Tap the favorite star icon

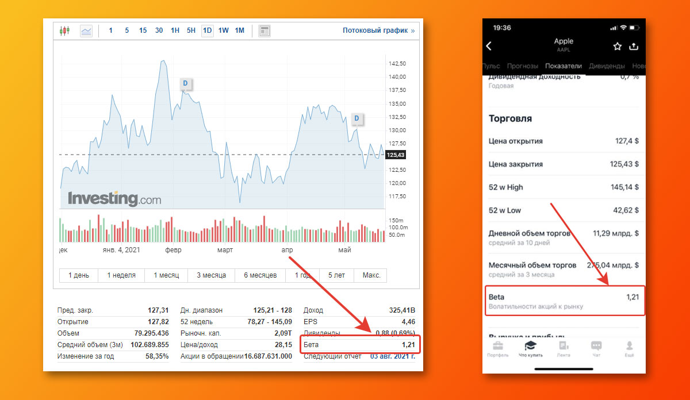click(617, 46)
